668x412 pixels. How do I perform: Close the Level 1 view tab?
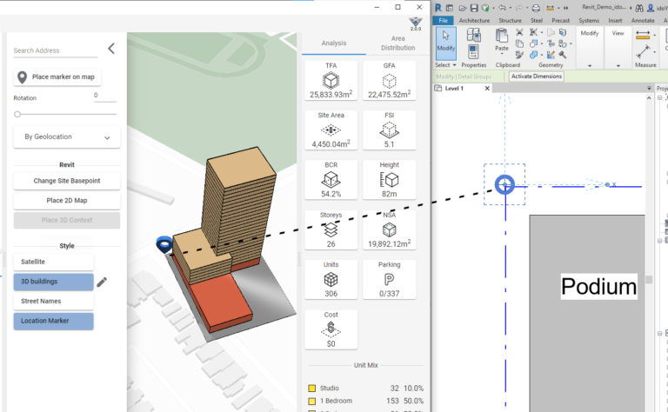[x=487, y=89]
